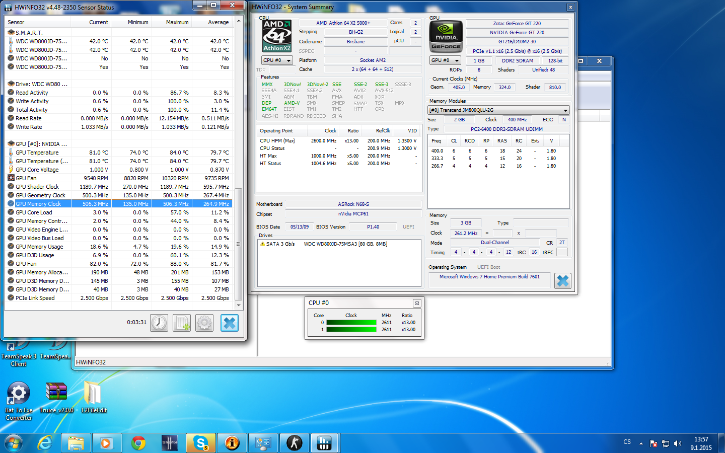
Task: Show hidden tray icons arrow
Action: click(x=641, y=443)
